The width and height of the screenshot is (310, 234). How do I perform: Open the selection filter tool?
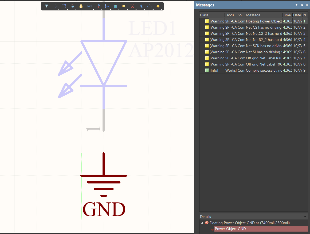pyautogui.click(x=47, y=6)
